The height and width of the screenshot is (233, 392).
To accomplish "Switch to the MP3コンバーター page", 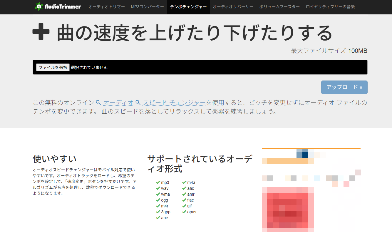I will tap(147, 6).
